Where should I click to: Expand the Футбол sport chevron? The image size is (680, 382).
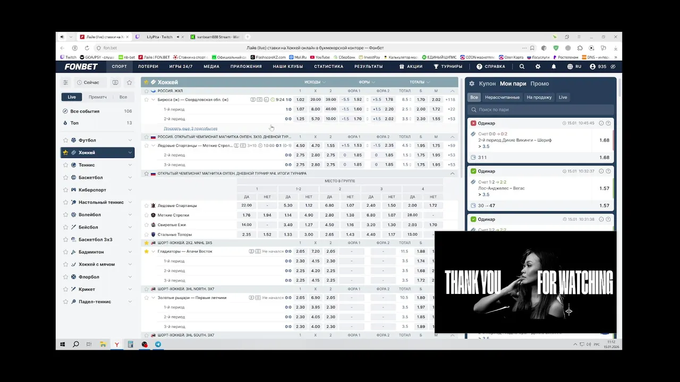130,140
